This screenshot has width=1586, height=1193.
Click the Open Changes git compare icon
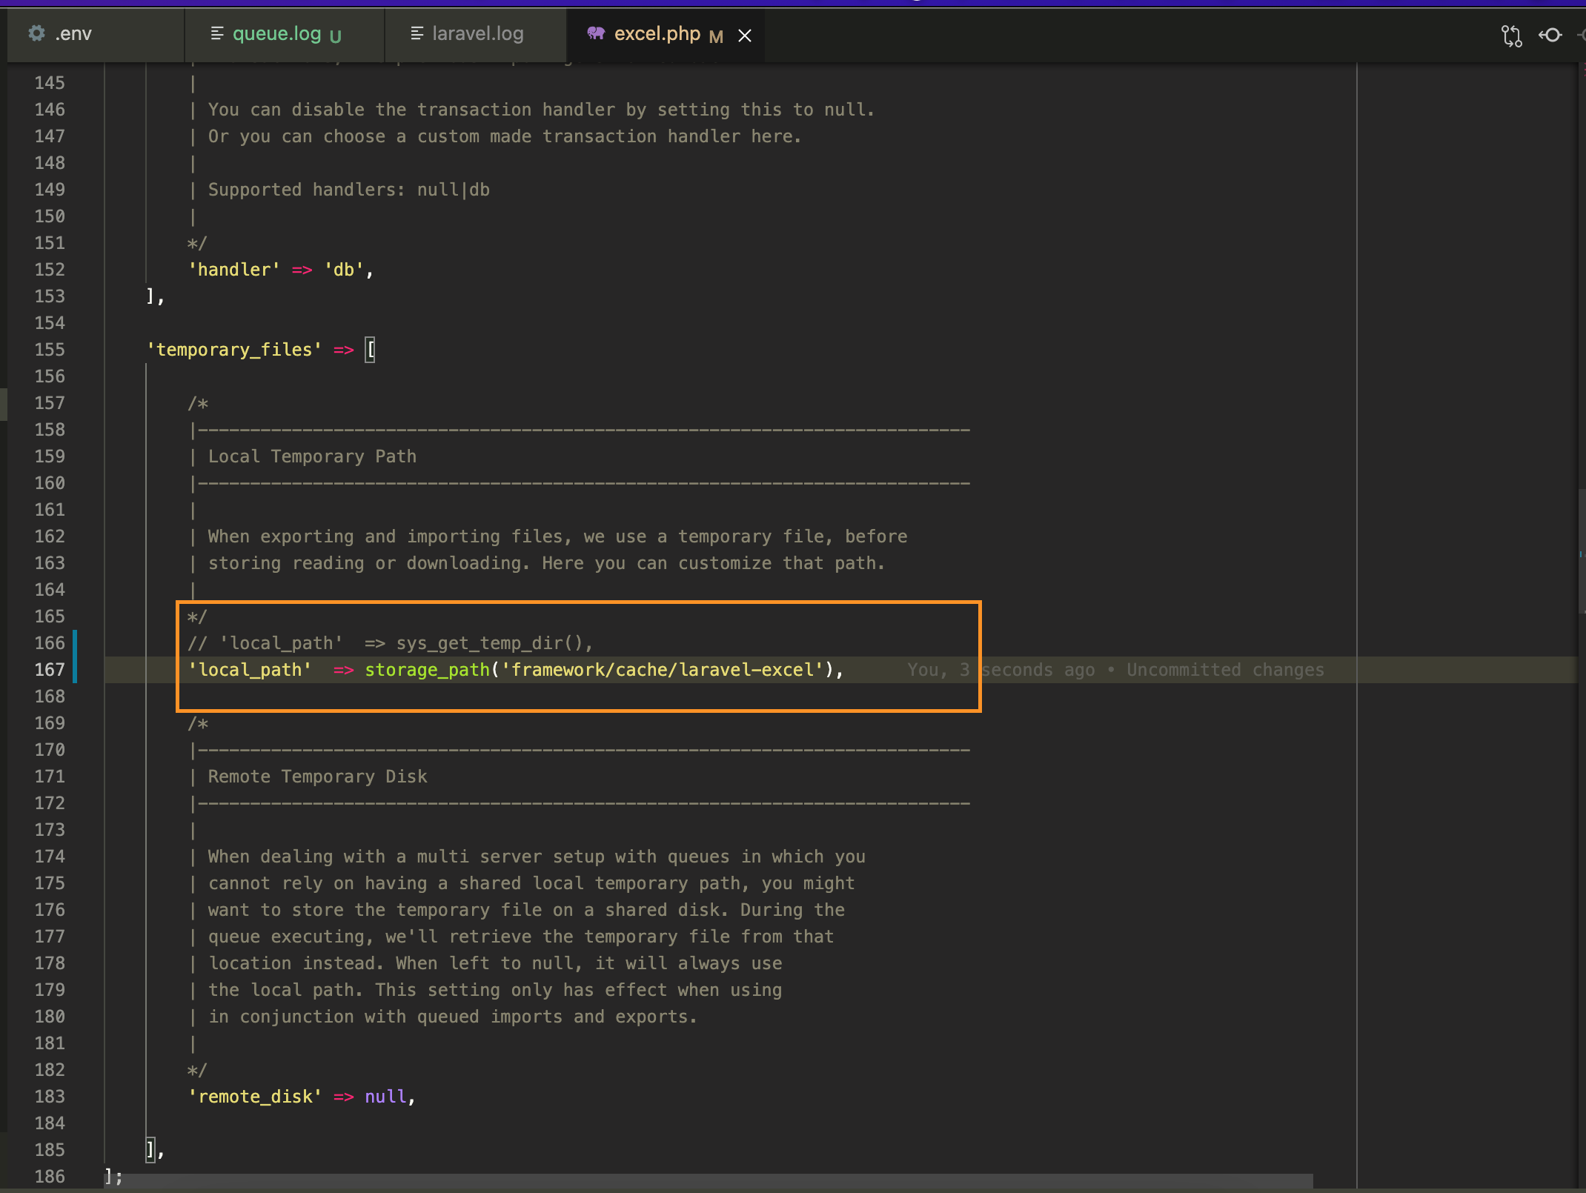(x=1511, y=35)
